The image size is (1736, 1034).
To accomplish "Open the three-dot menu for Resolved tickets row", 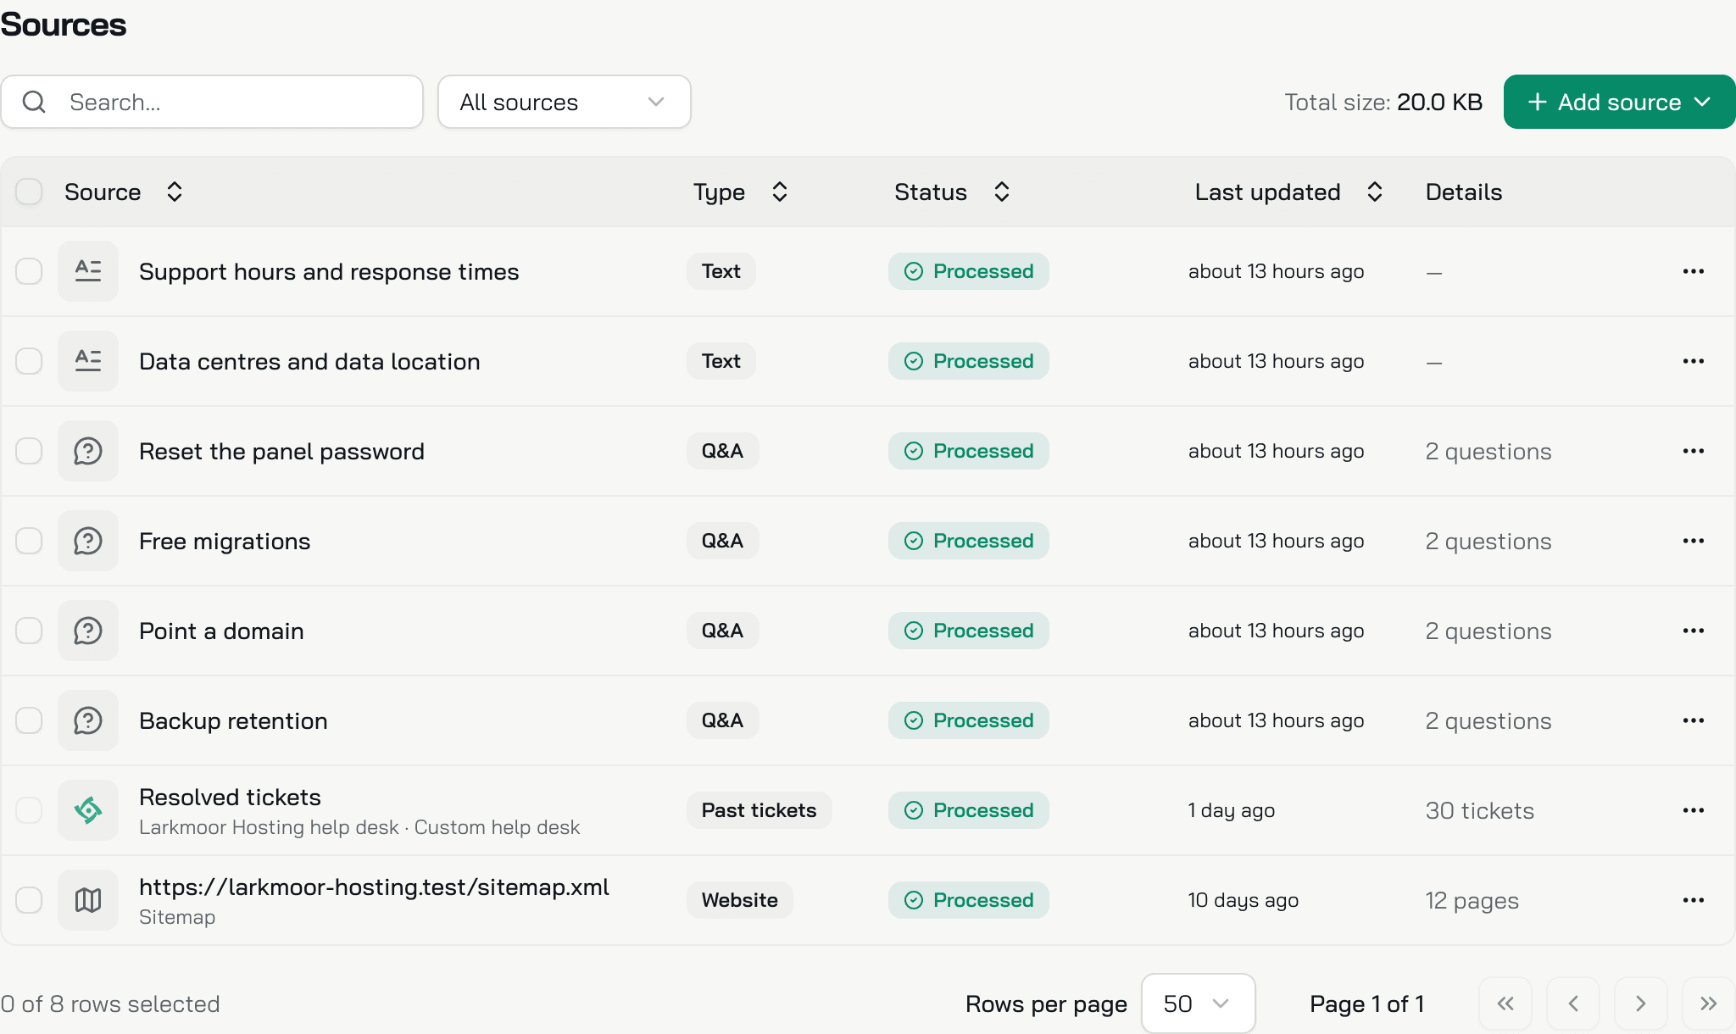I will click(1693, 810).
